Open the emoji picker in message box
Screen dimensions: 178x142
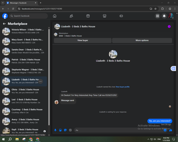165,130
